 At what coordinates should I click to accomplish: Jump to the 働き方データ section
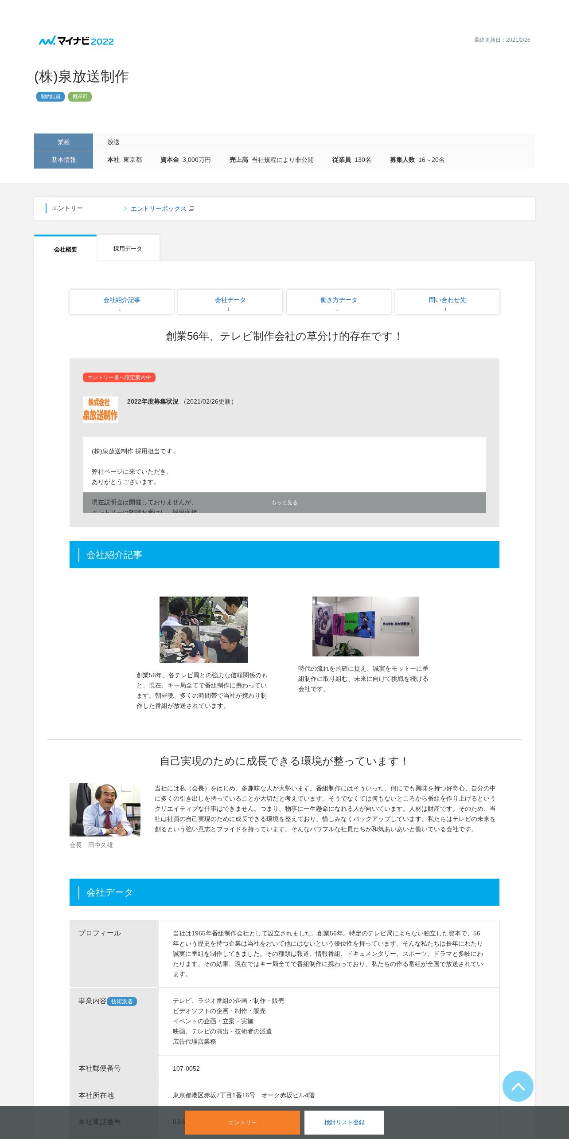pos(339,302)
